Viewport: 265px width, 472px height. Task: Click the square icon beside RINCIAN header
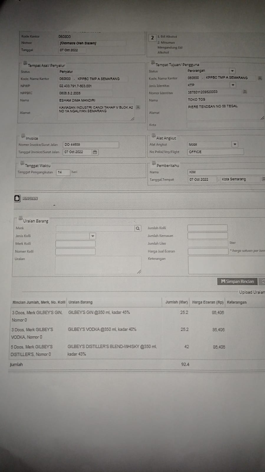17,198
